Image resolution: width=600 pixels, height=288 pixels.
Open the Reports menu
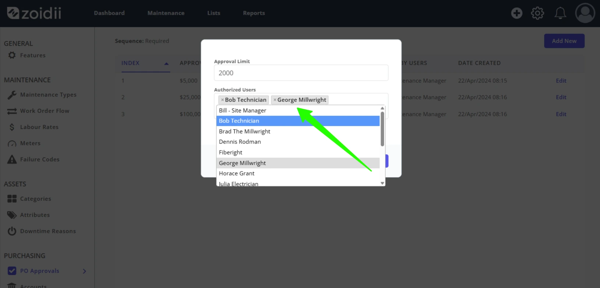click(x=254, y=13)
